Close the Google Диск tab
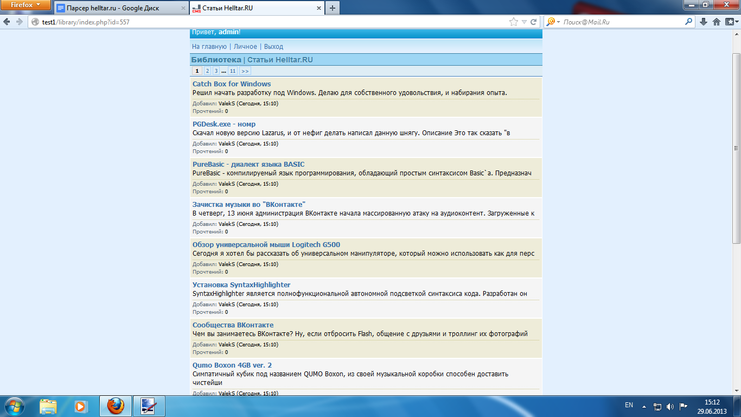741x417 pixels. 183,8
